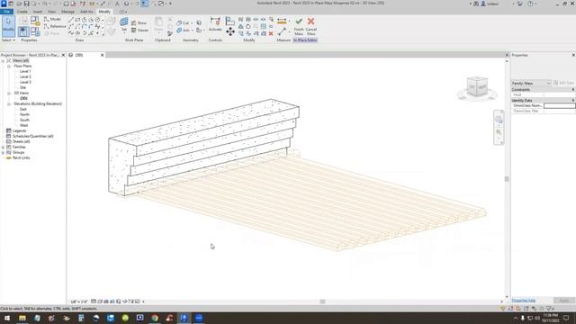Toggle the selection filter icon in status bar
576x324 pixels.
click(x=550, y=309)
